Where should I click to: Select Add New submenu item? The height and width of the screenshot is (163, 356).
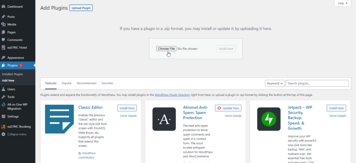point(8,80)
